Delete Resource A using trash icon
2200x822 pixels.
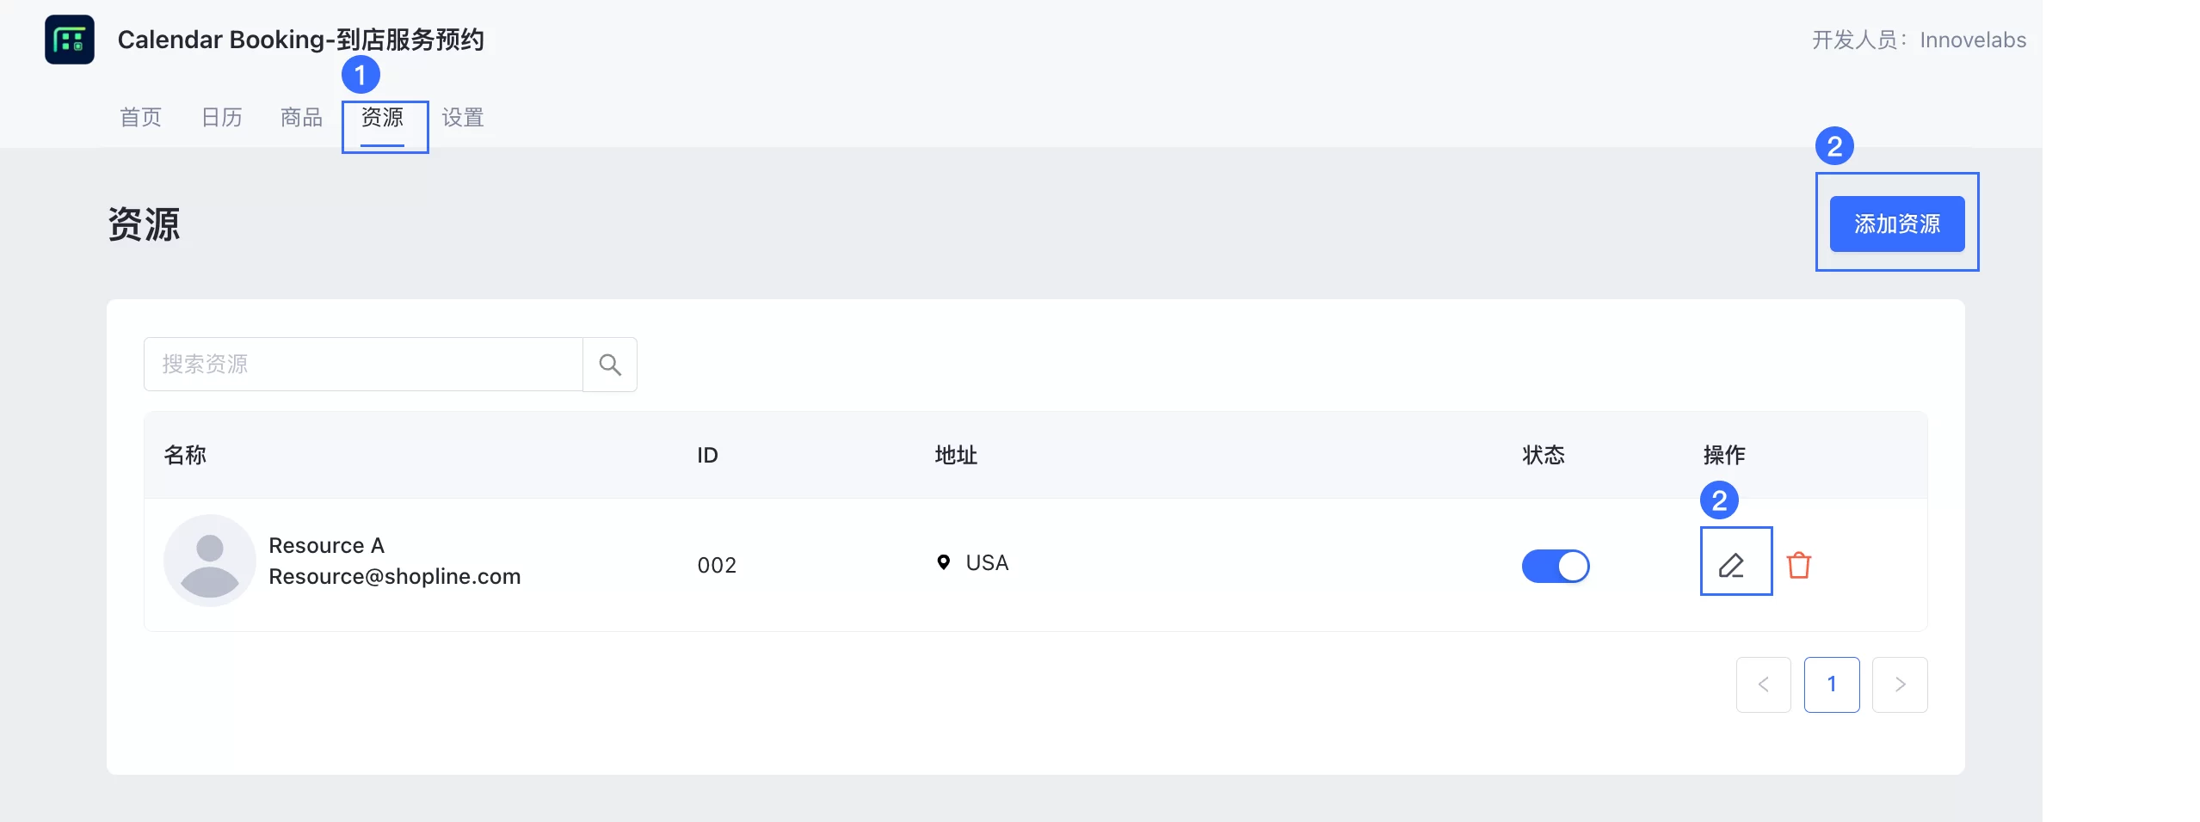point(1799,565)
